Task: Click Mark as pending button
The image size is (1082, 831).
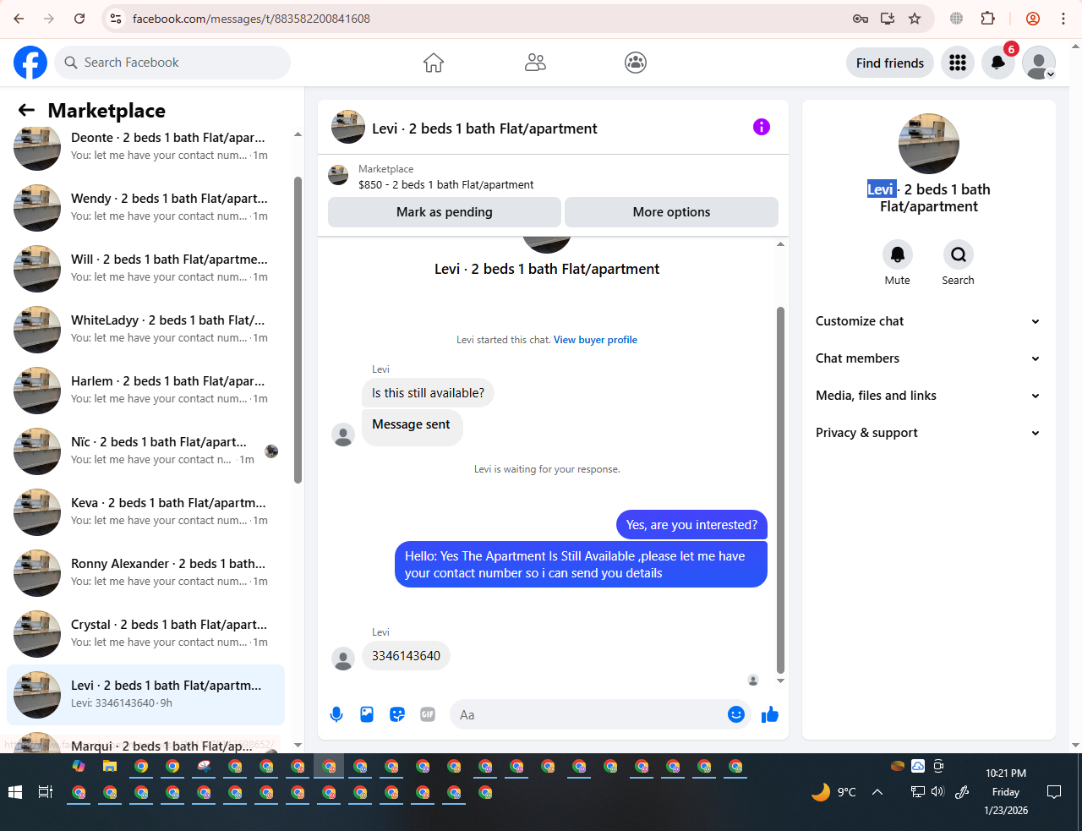Action: [445, 212]
